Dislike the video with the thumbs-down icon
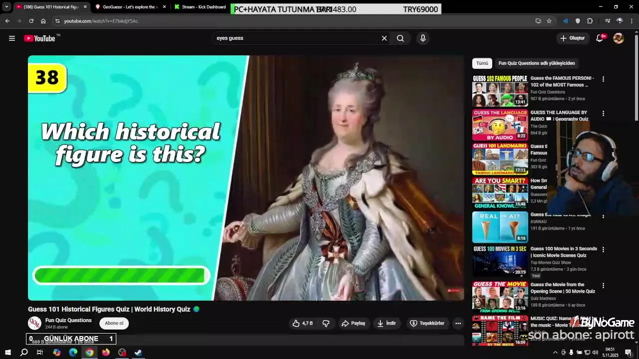 click(326, 323)
